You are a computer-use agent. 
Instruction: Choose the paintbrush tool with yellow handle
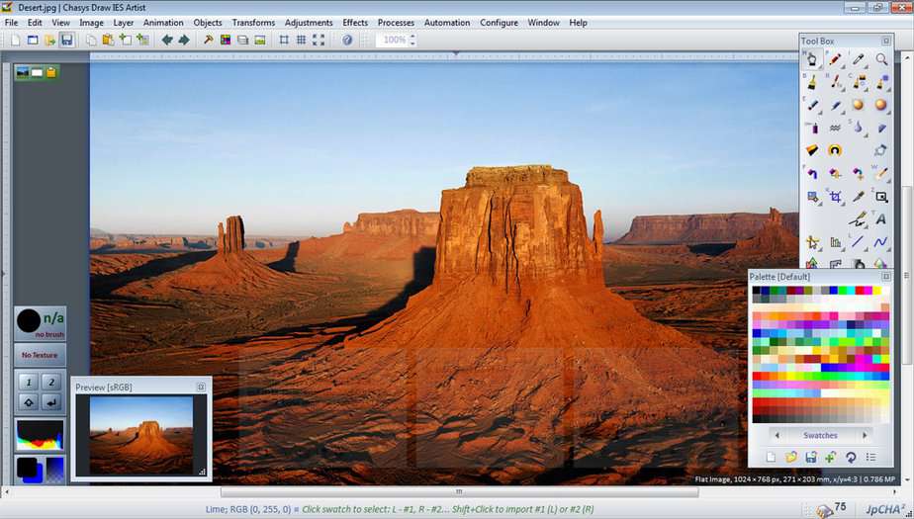click(x=812, y=82)
